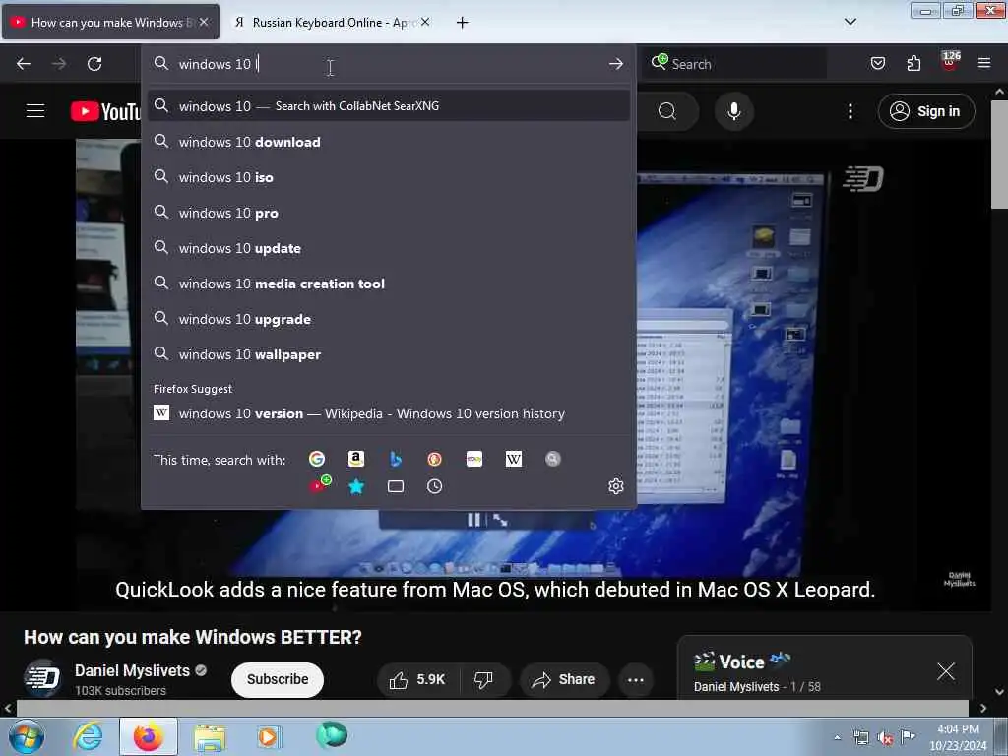Select suggestion windows 10 download
The height and width of the screenshot is (756, 1008).
click(388, 142)
